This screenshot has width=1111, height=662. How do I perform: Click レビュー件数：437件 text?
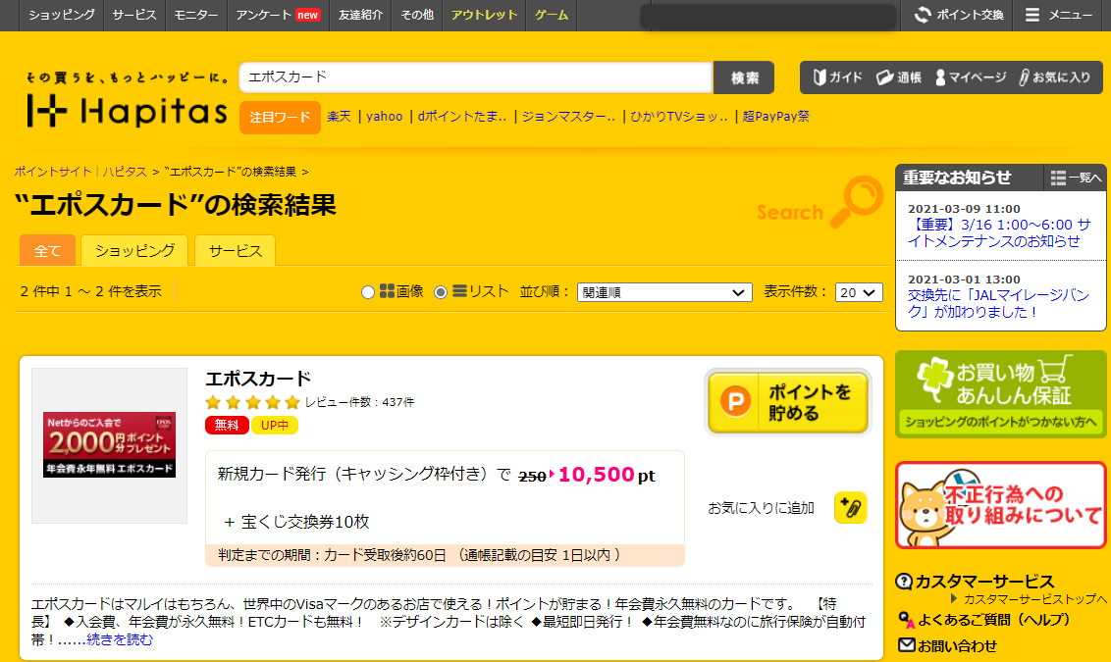click(360, 402)
